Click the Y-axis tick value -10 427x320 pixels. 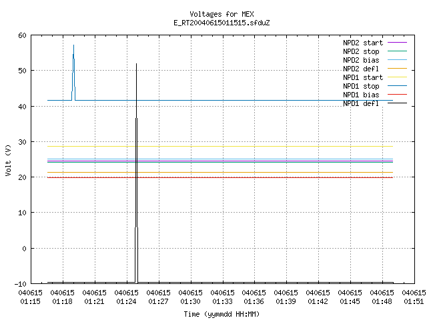[x=21, y=284]
